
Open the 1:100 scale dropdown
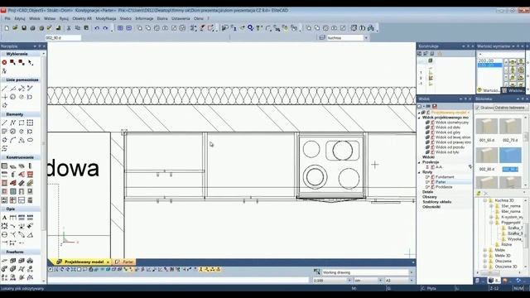click(x=349, y=281)
